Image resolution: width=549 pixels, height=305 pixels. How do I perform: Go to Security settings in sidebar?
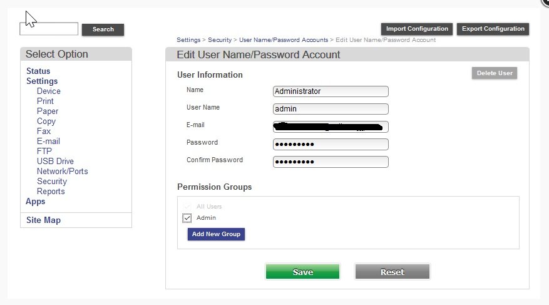(x=51, y=182)
